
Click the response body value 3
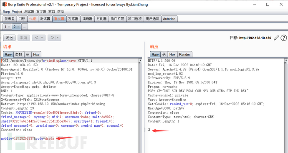(x=149, y=130)
